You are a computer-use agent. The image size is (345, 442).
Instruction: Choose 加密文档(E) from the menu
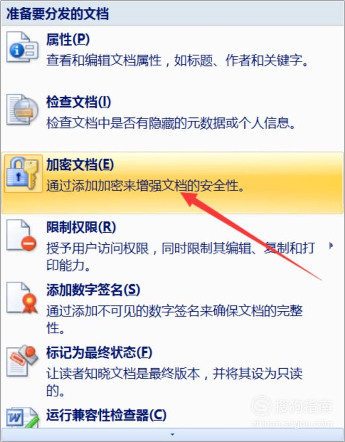172,183
